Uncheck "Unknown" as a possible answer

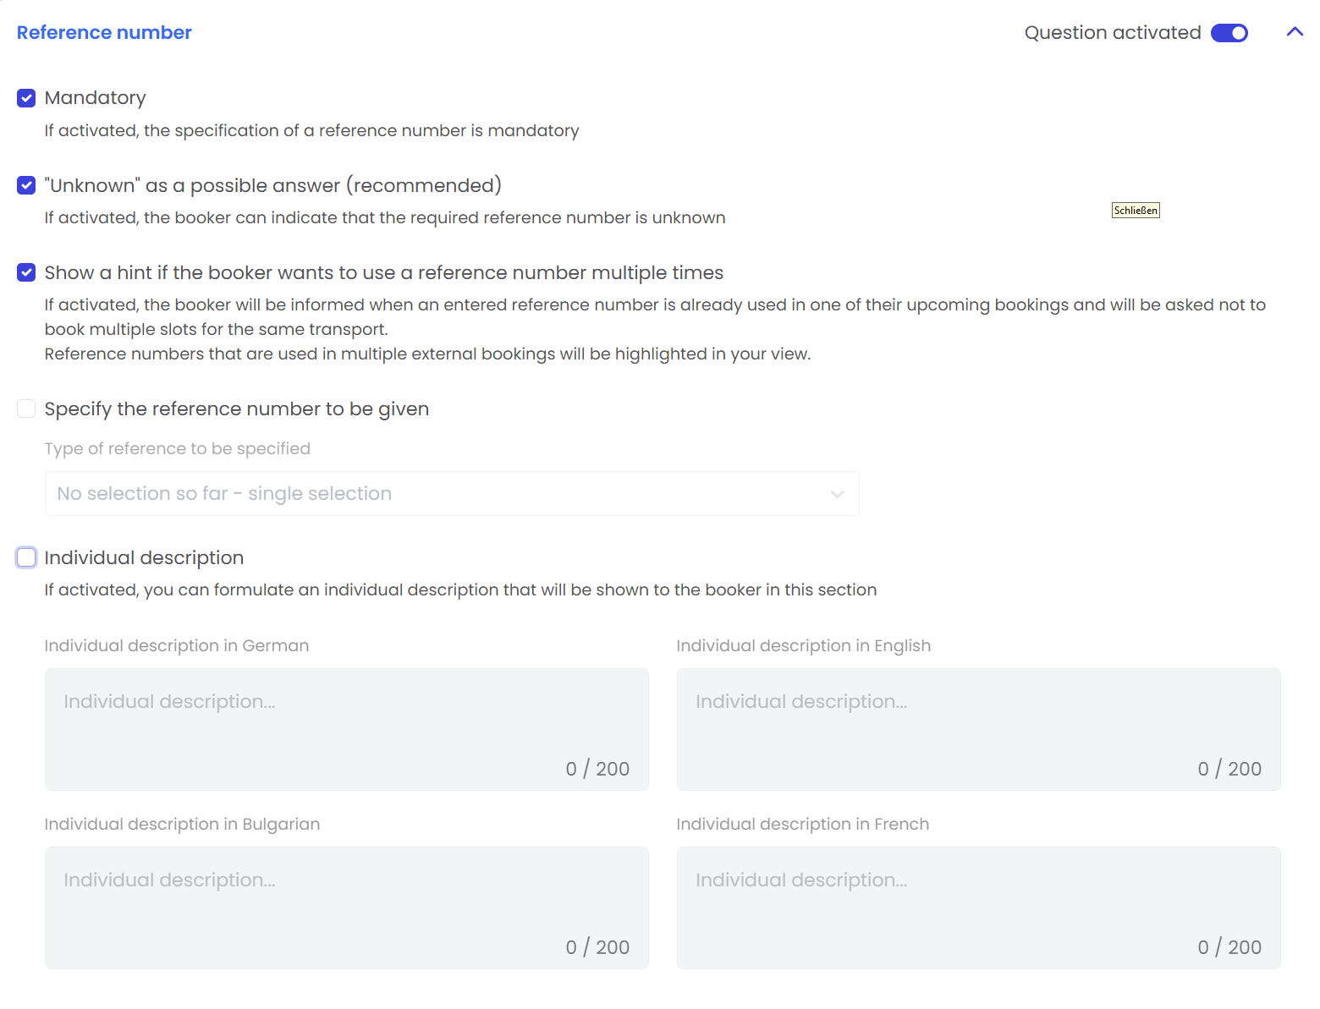coord(27,185)
